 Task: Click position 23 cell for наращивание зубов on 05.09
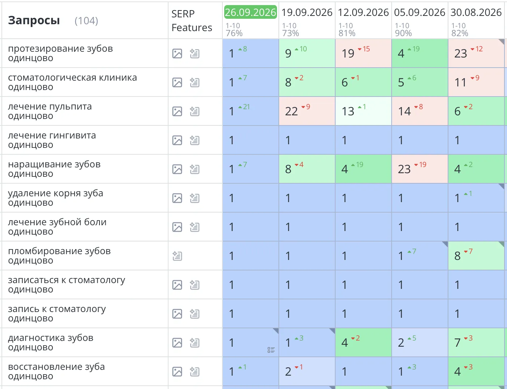click(x=420, y=169)
